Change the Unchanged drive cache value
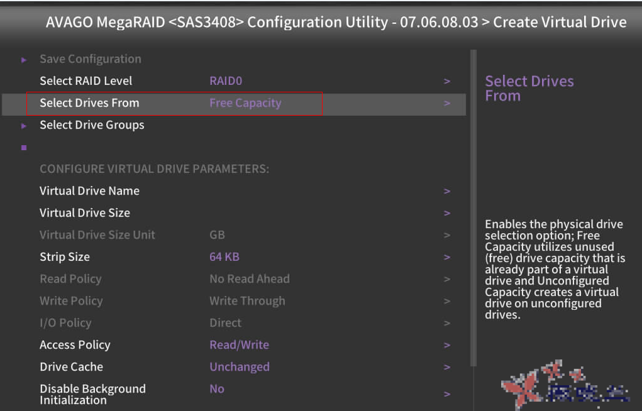 [240, 367]
